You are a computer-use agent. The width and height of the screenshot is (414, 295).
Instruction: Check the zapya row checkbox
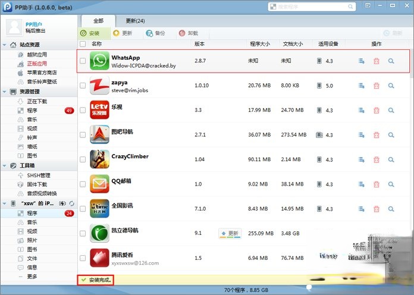[x=83, y=85]
